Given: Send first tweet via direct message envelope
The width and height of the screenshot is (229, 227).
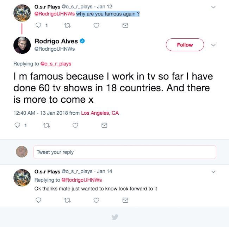Looking at the screenshot, I should (x=125, y=25).
